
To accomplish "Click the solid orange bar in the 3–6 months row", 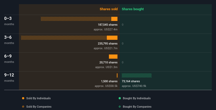I will click(112, 38).
